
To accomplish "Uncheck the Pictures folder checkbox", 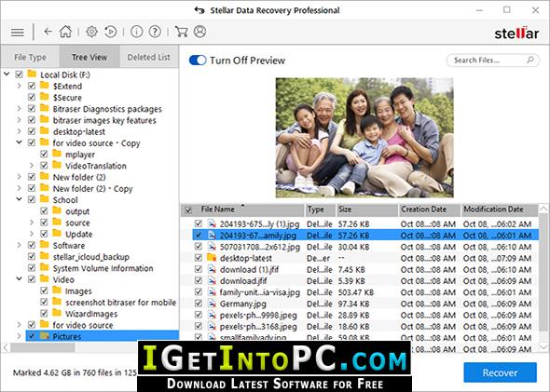I will (x=32, y=336).
